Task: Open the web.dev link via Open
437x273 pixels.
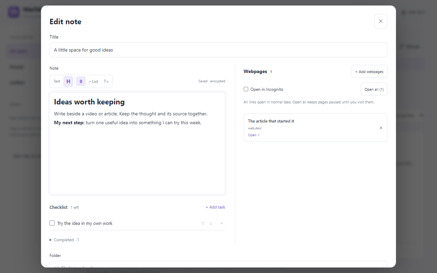Action: pos(254,135)
